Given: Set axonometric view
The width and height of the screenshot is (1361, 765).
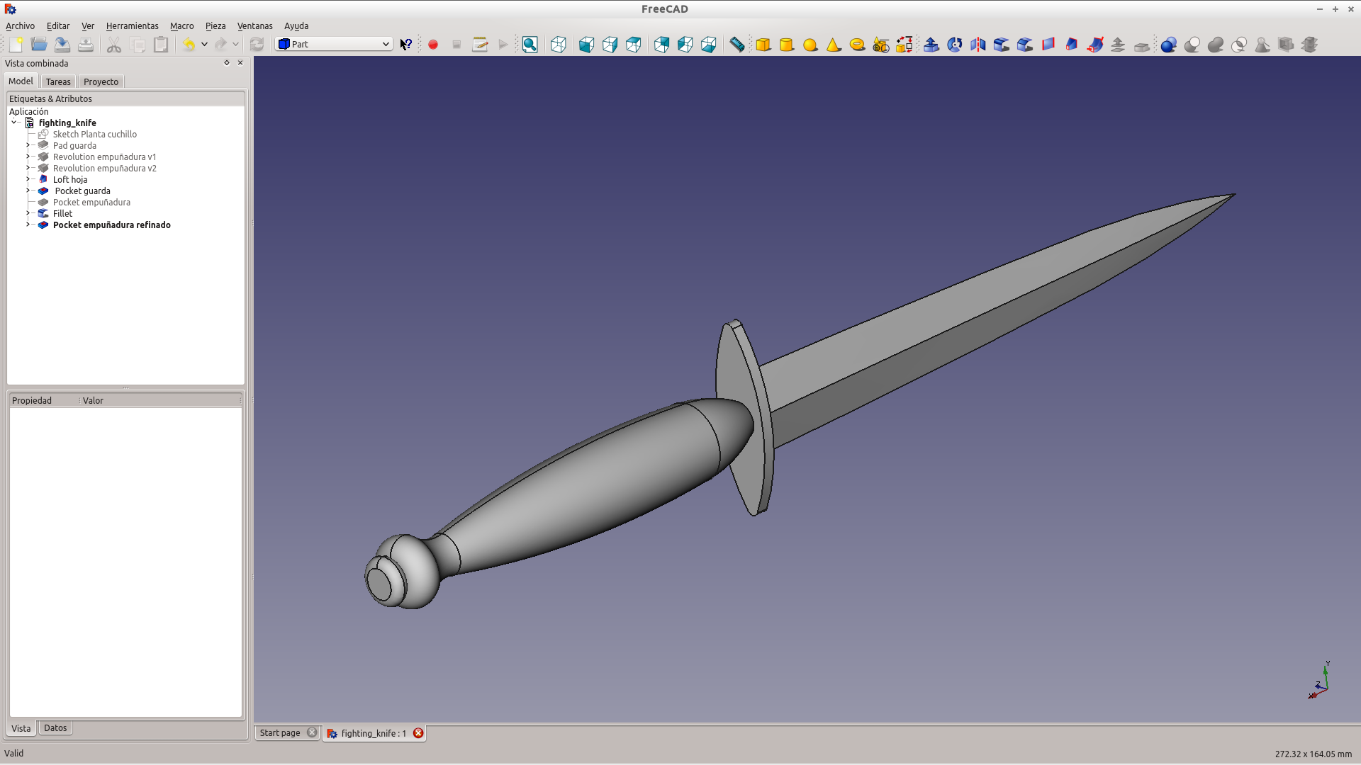Looking at the screenshot, I should coord(559,45).
